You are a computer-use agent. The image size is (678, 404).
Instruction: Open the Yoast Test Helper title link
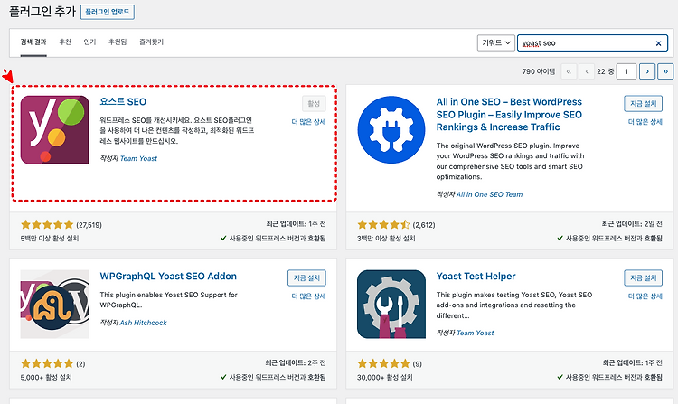coord(476,276)
